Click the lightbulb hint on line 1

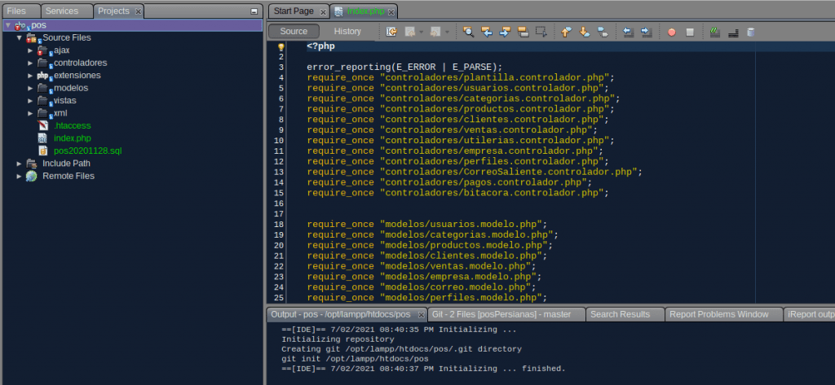point(281,46)
